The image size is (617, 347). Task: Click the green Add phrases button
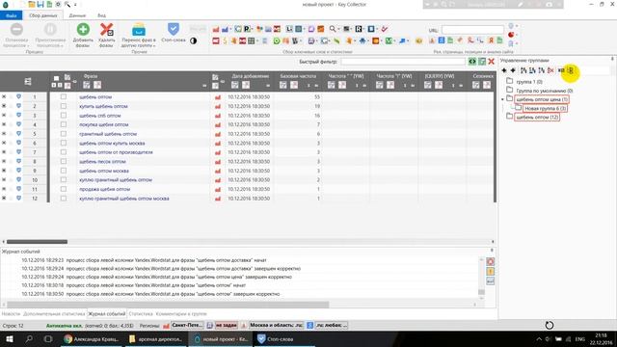(x=83, y=35)
